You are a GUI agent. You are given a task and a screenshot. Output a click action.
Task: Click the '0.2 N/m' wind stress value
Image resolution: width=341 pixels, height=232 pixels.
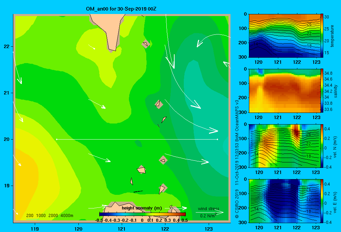pyautogui.click(x=208, y=216)
